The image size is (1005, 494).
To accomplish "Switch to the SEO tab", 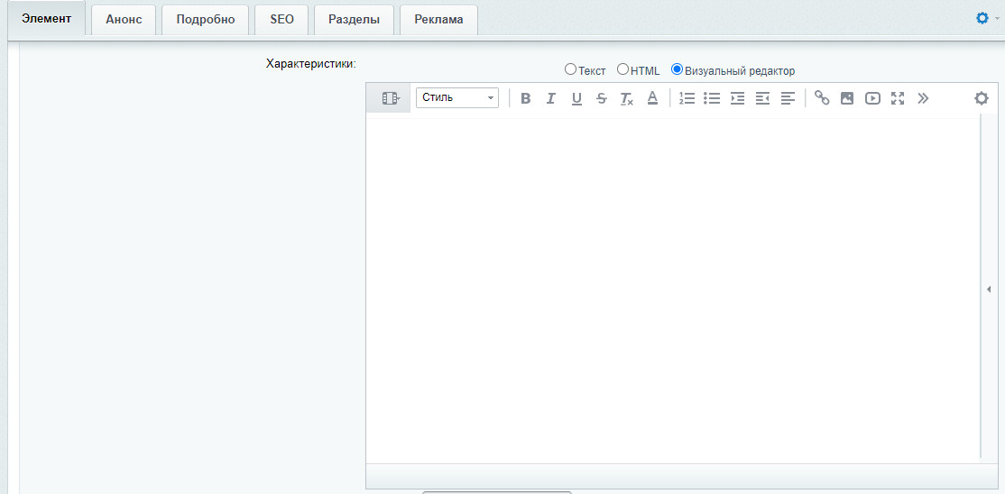I will [281, 19].
